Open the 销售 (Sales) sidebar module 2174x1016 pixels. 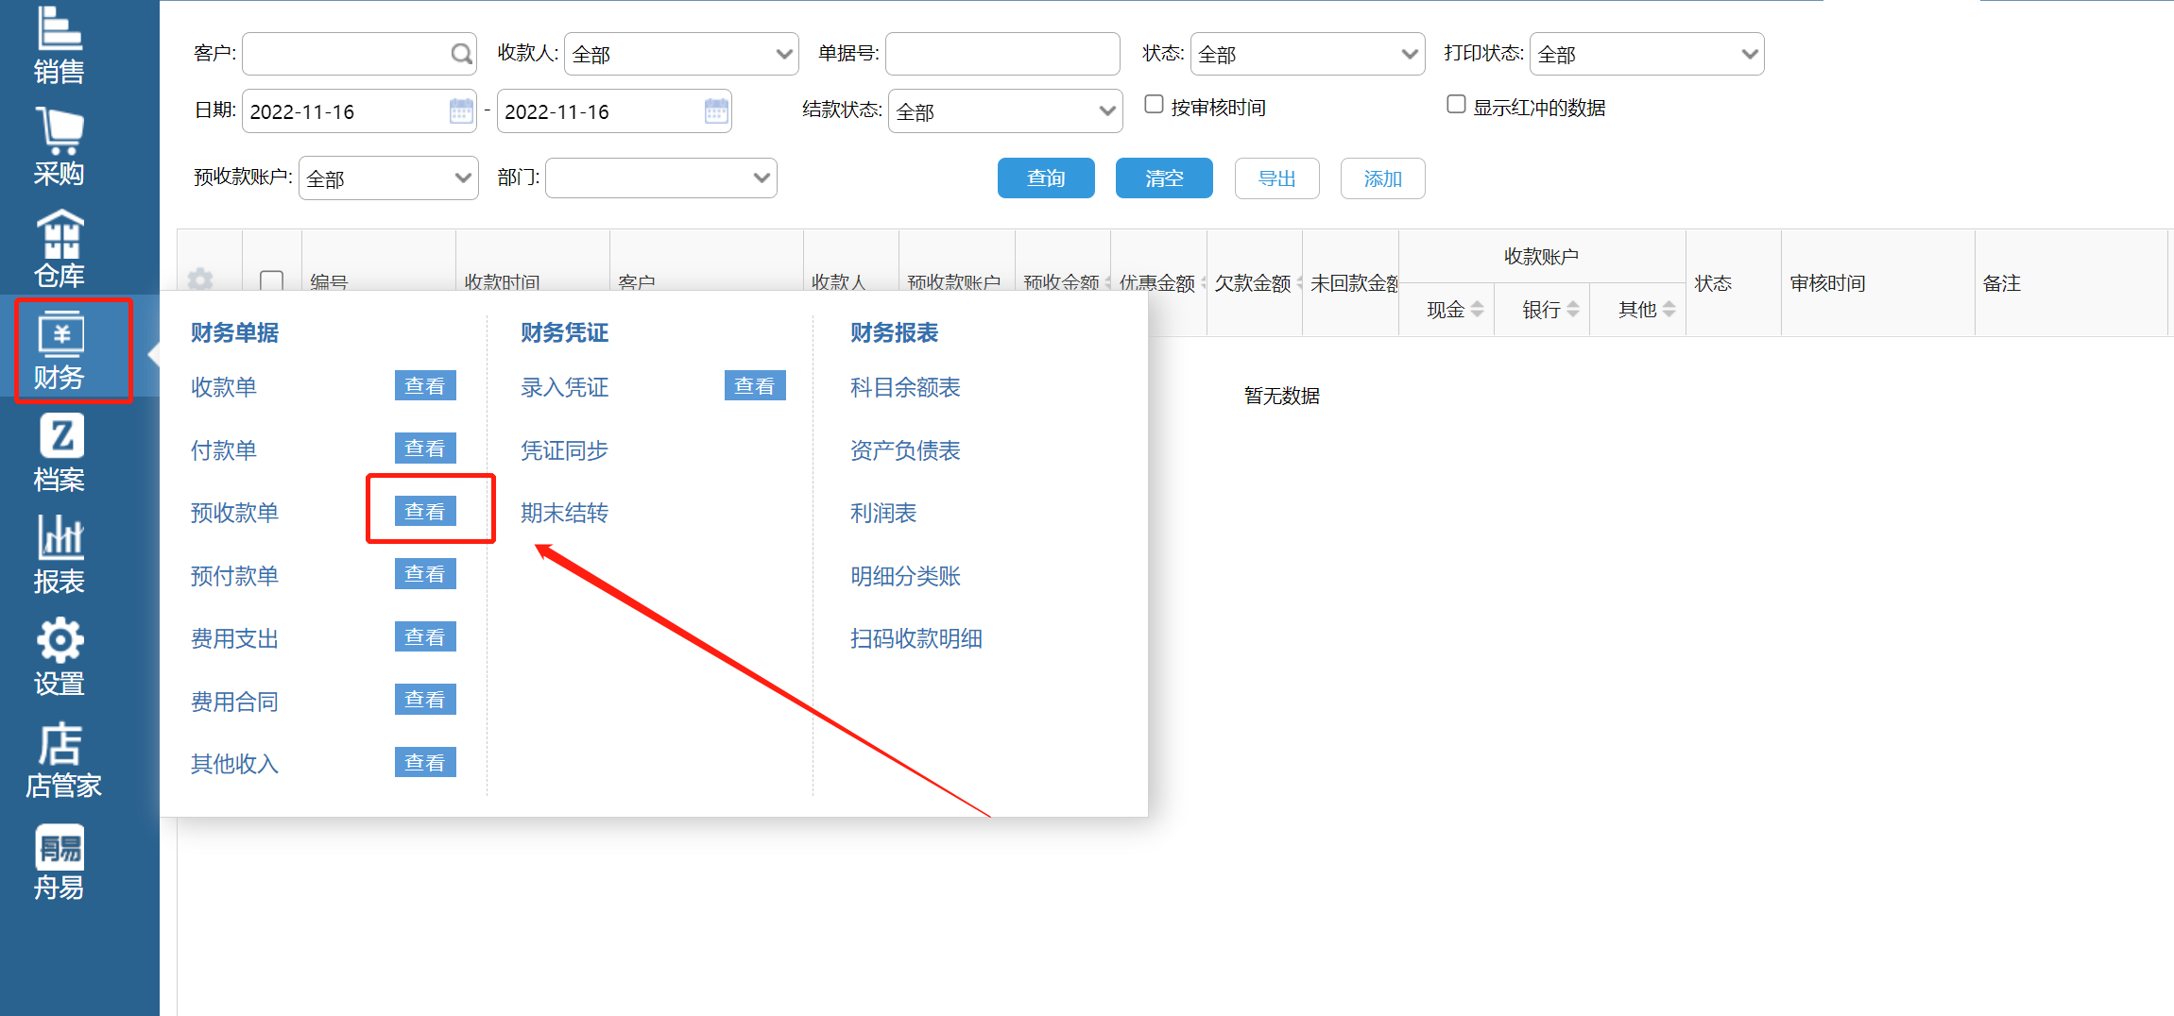60,44
